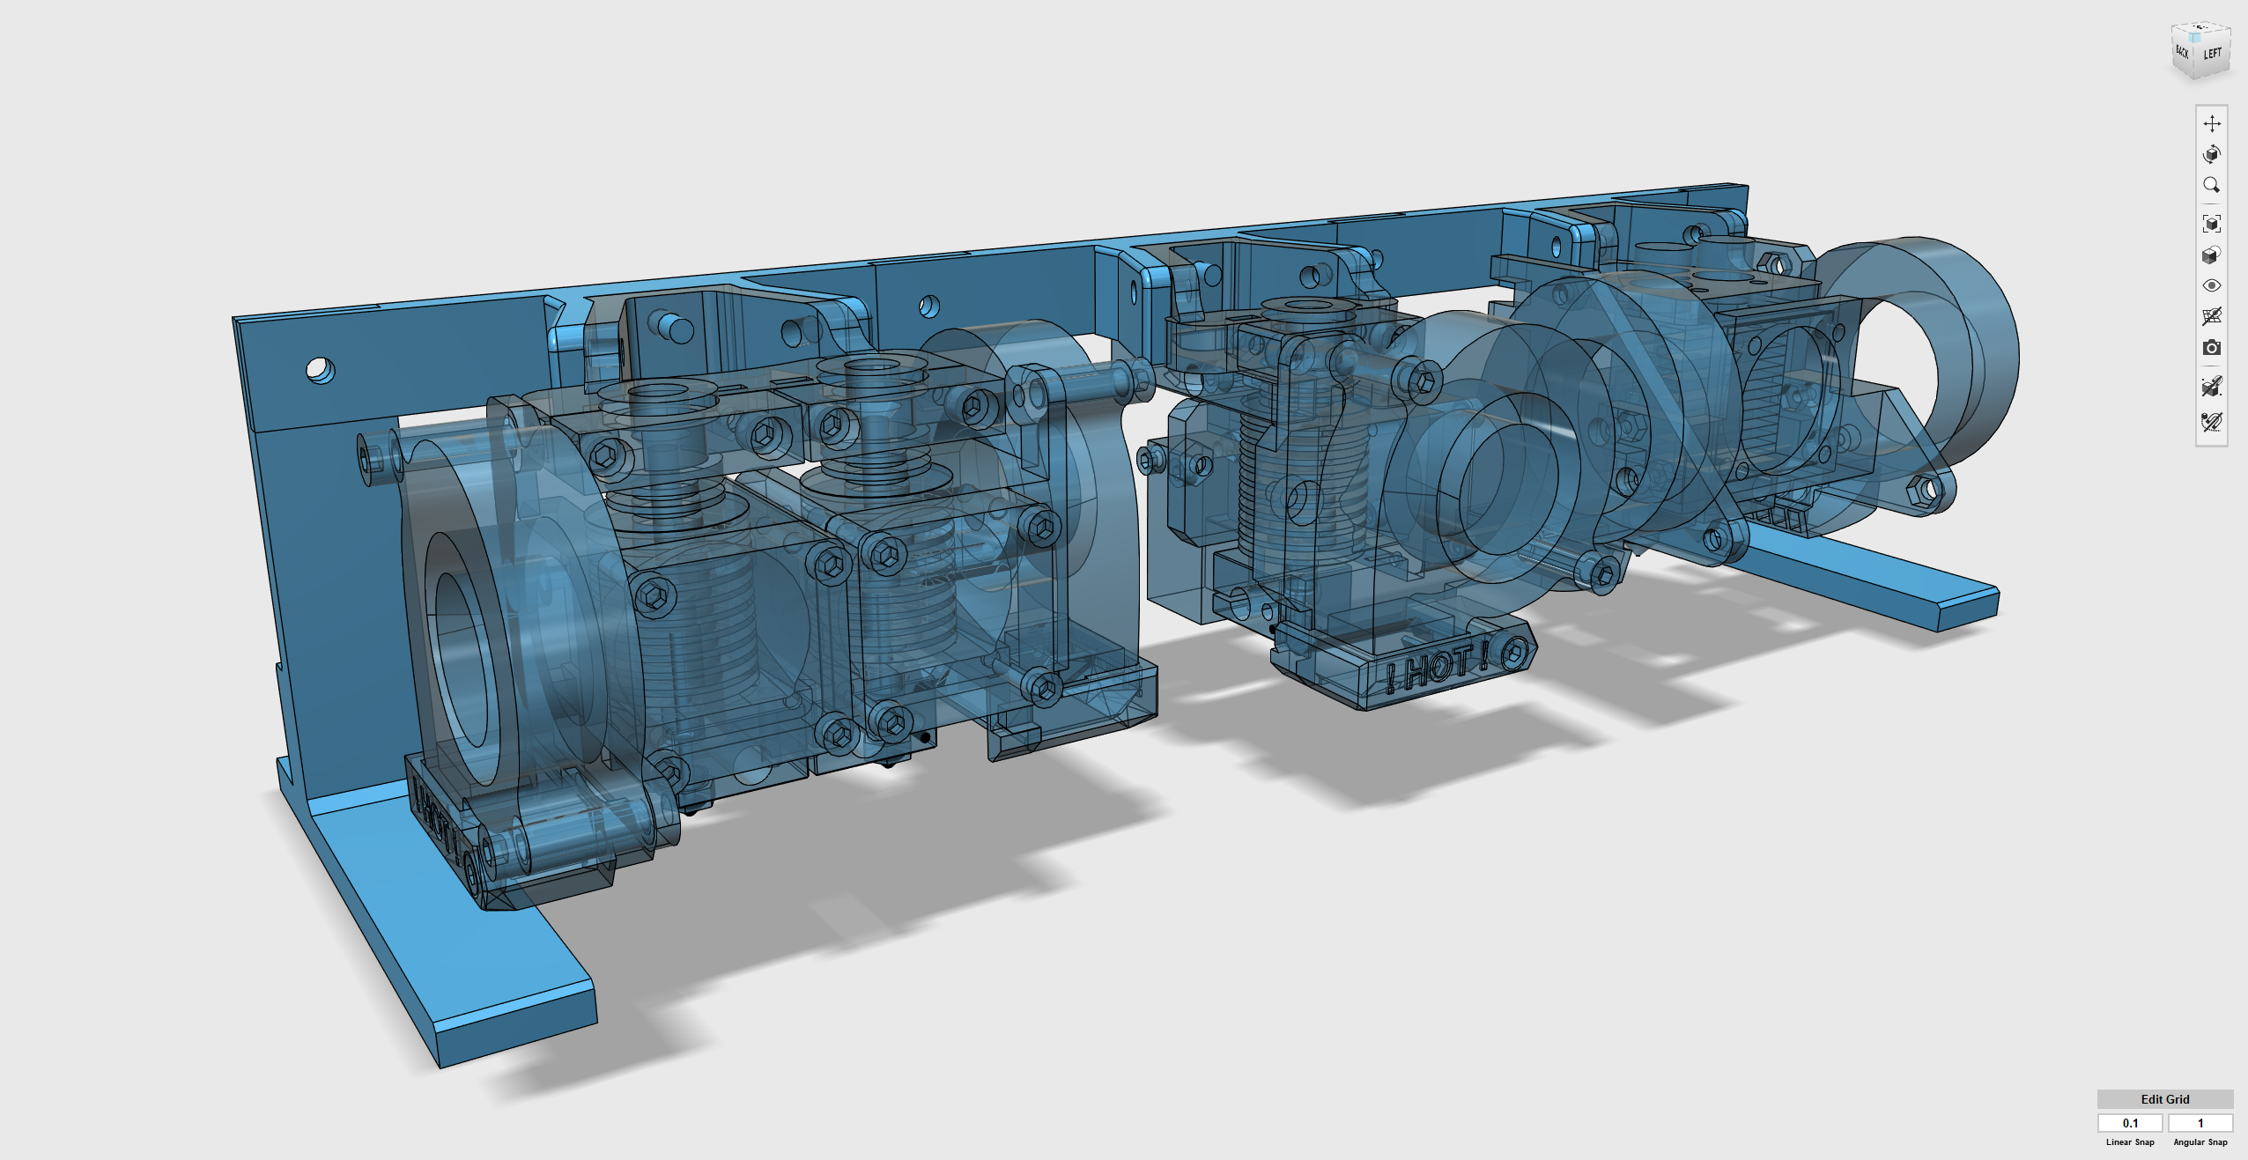The width and height of the screenshot is (2248, 1160).
Task: Select the Orbit rotate view tool
Action: tap(2211, 154)
